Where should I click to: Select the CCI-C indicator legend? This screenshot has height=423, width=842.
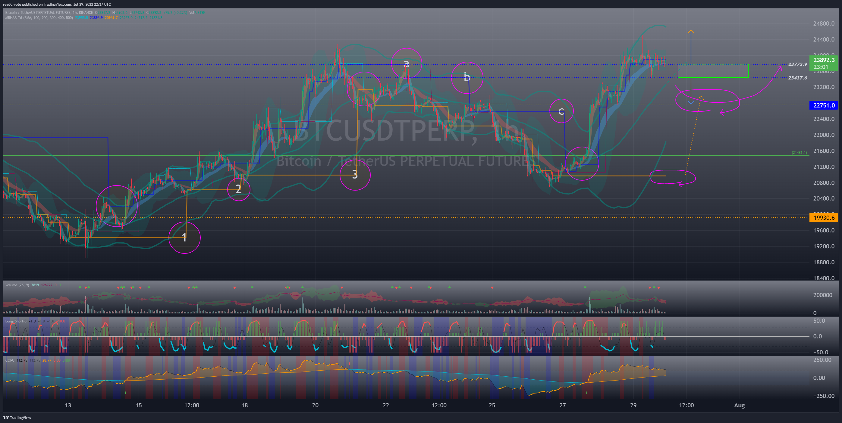coord(10,360)
